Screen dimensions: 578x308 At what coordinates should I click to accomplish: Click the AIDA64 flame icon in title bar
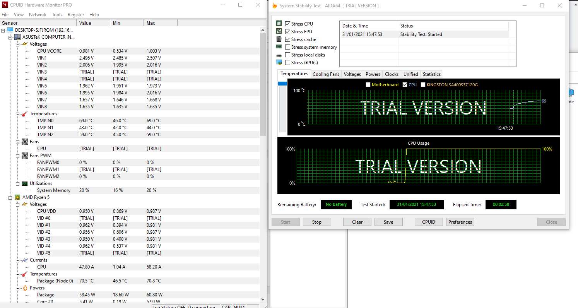pyautogui.click(x=275, y=6)
